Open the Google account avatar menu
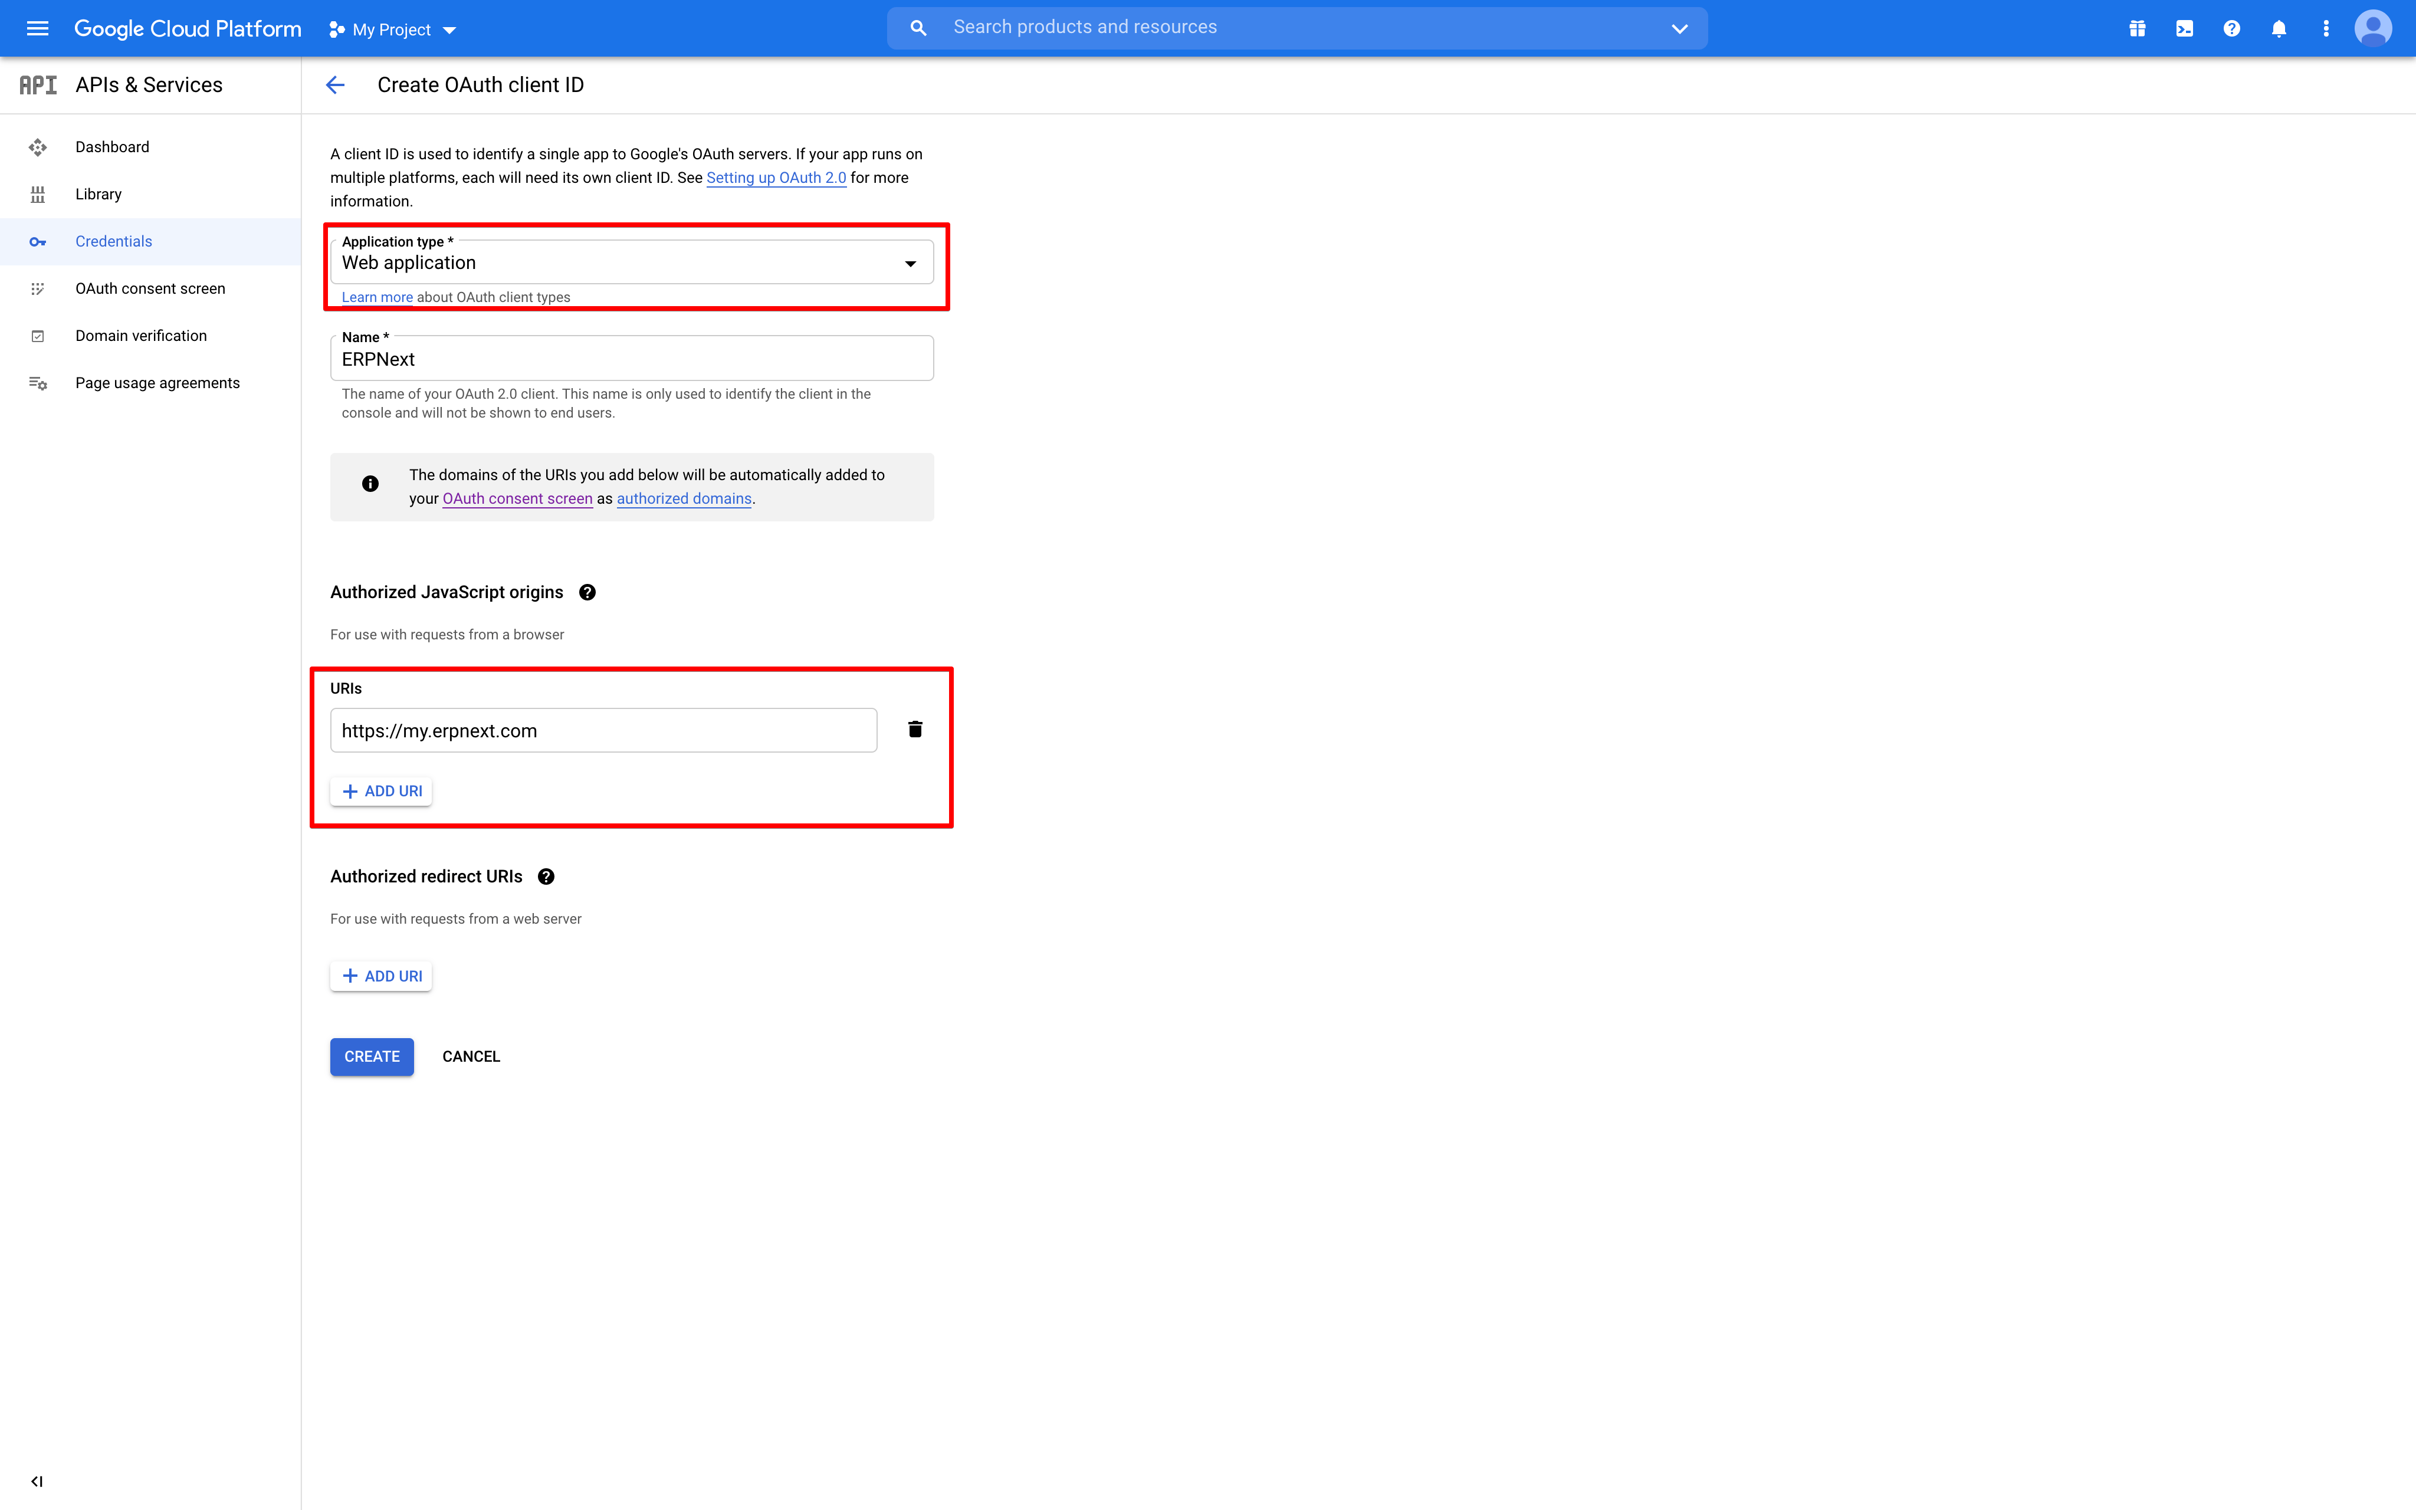The width and height of the screenshot is (2416, 1510). click(x=2373, y=28)
